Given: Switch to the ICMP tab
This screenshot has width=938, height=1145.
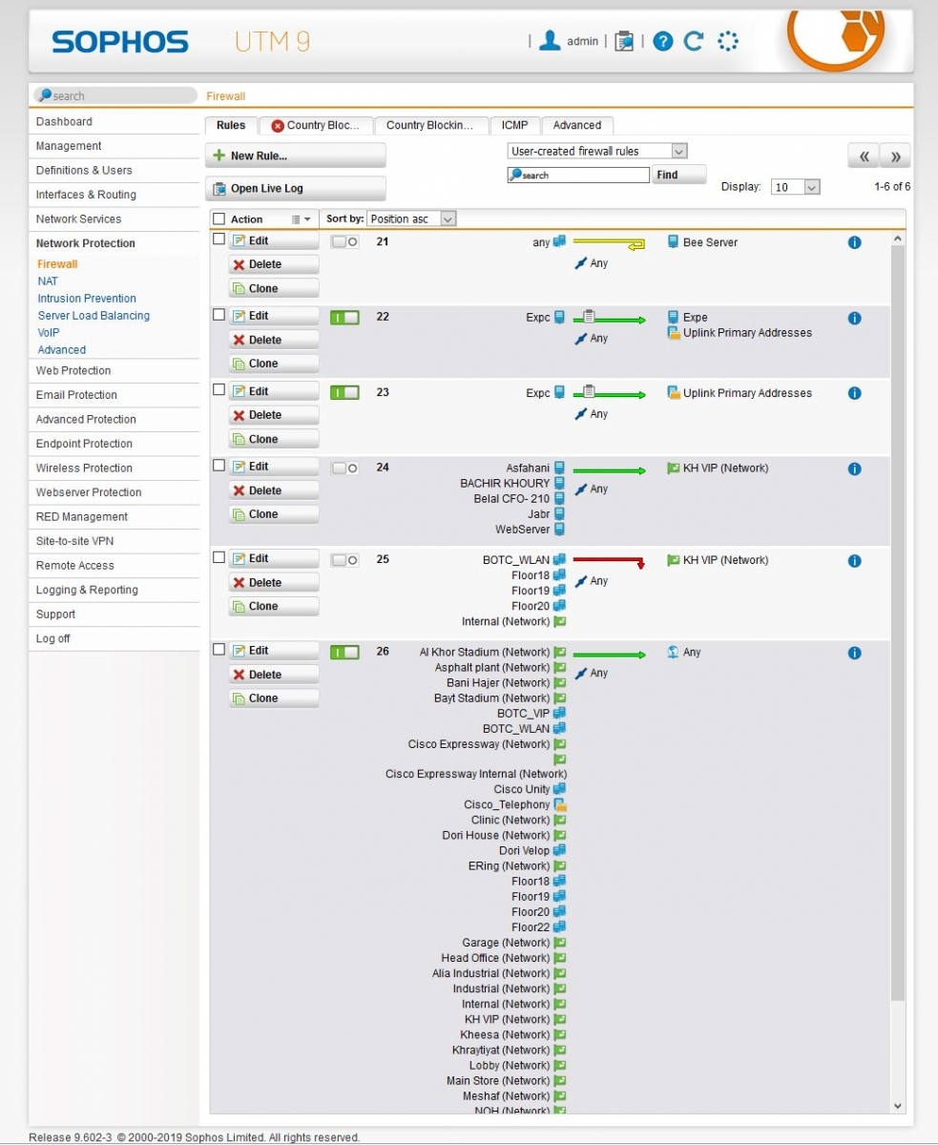Looking at the screenshot, I should pyautogui.click(x=514, y=125).
